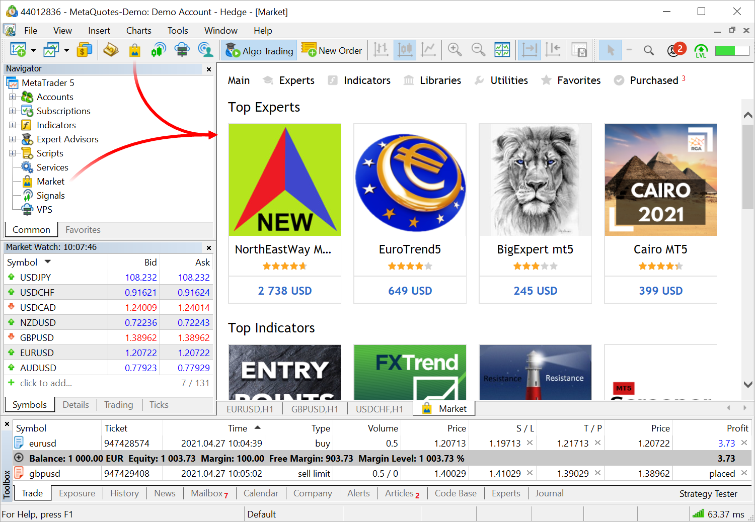Toggle the Algo Trading button
This screenshot has width=755, height=522.
(259, 51)
